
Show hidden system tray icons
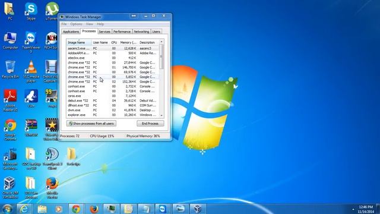click(353, 209)
